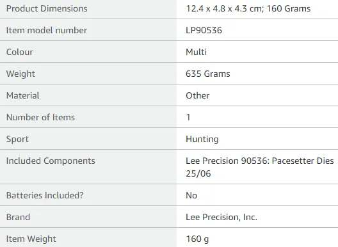Click the No batteries value
Screen dimensions: 338x247
tap(191, 195)
